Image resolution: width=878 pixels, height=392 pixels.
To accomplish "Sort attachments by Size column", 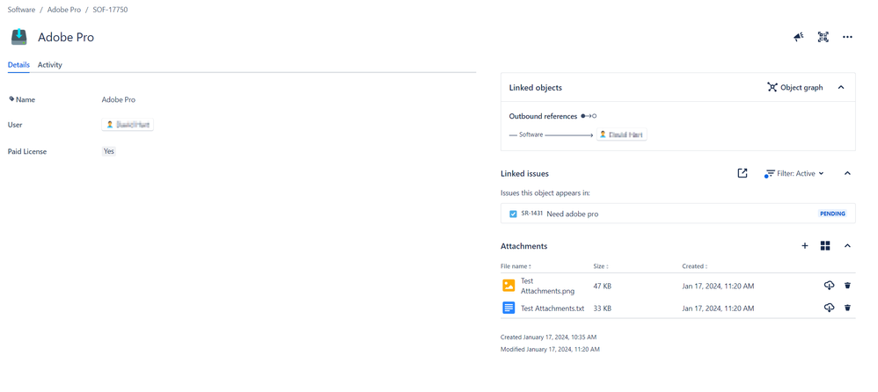I will (x=601, y=266).
